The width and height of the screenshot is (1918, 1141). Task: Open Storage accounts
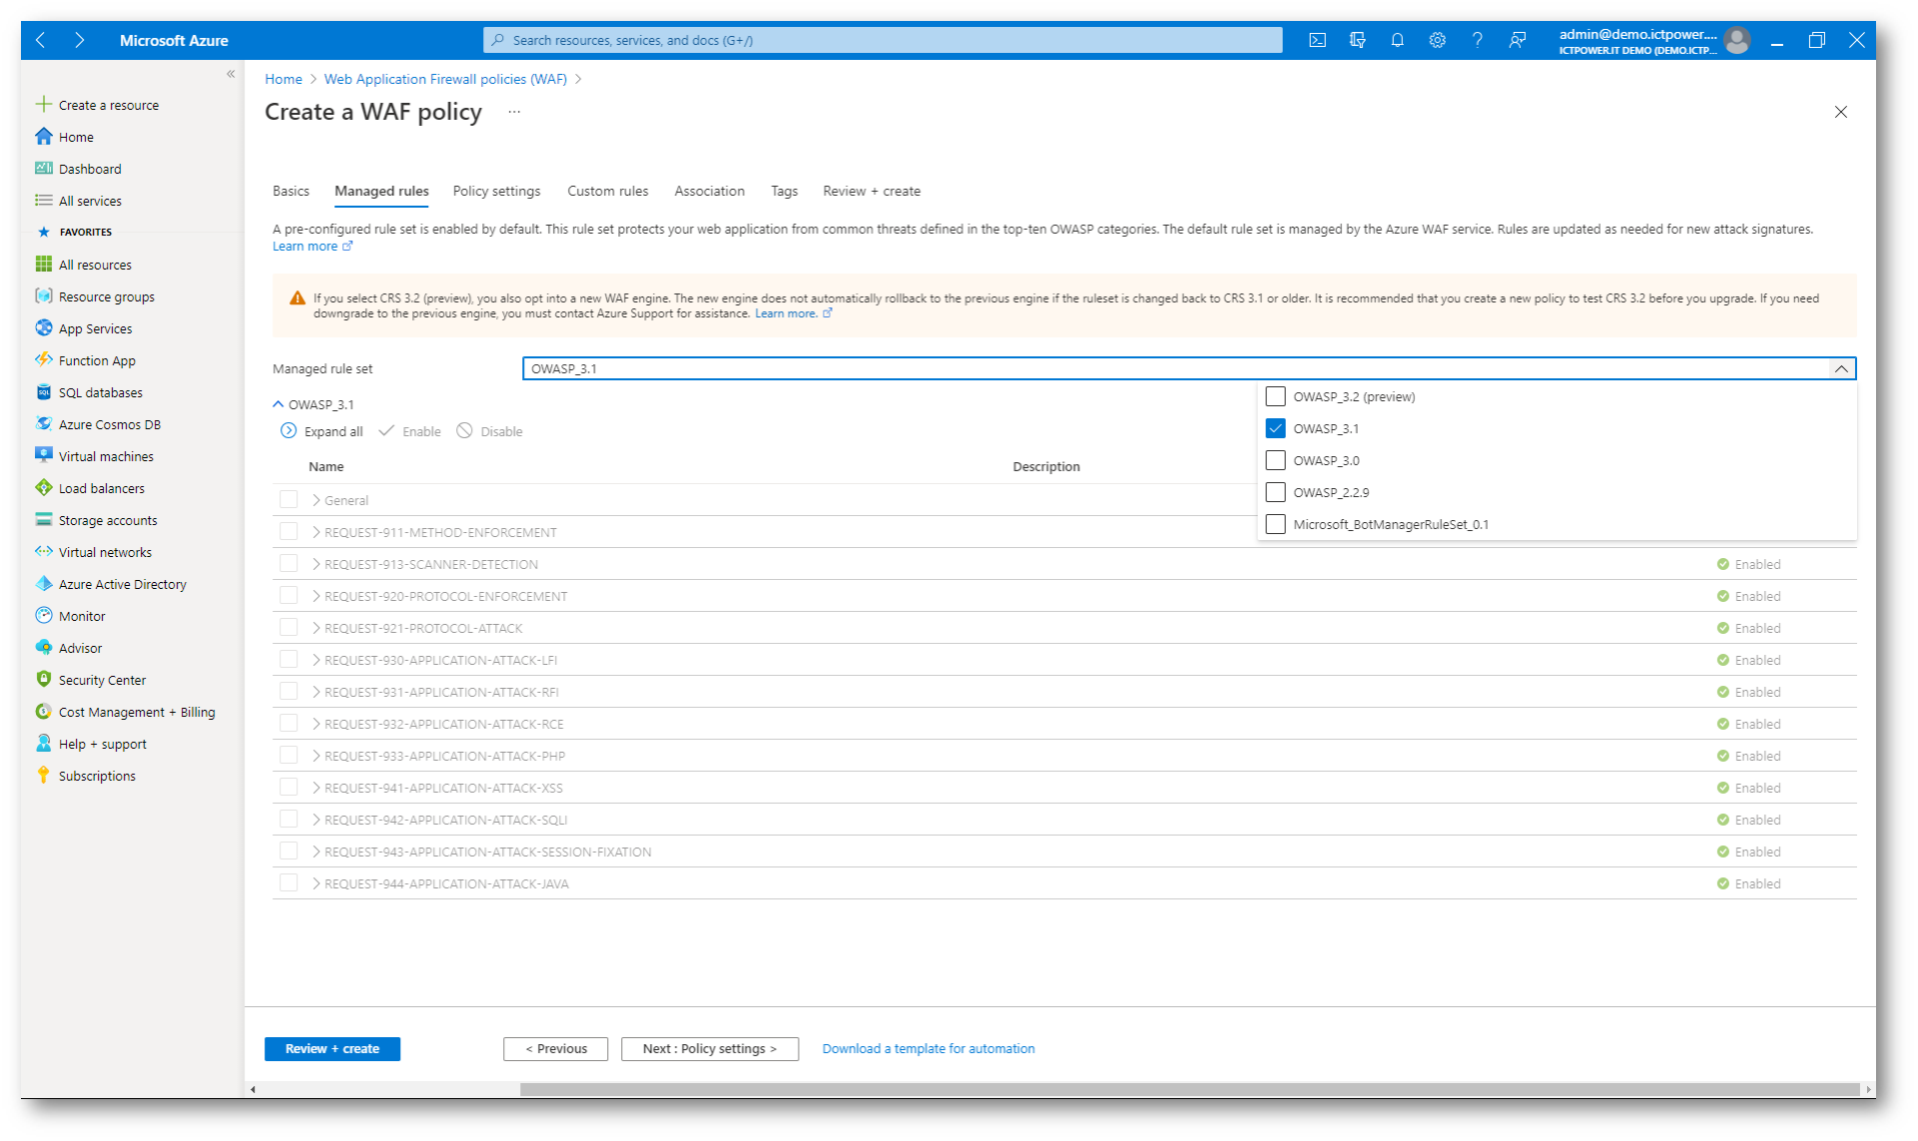(x=108, y=520)
